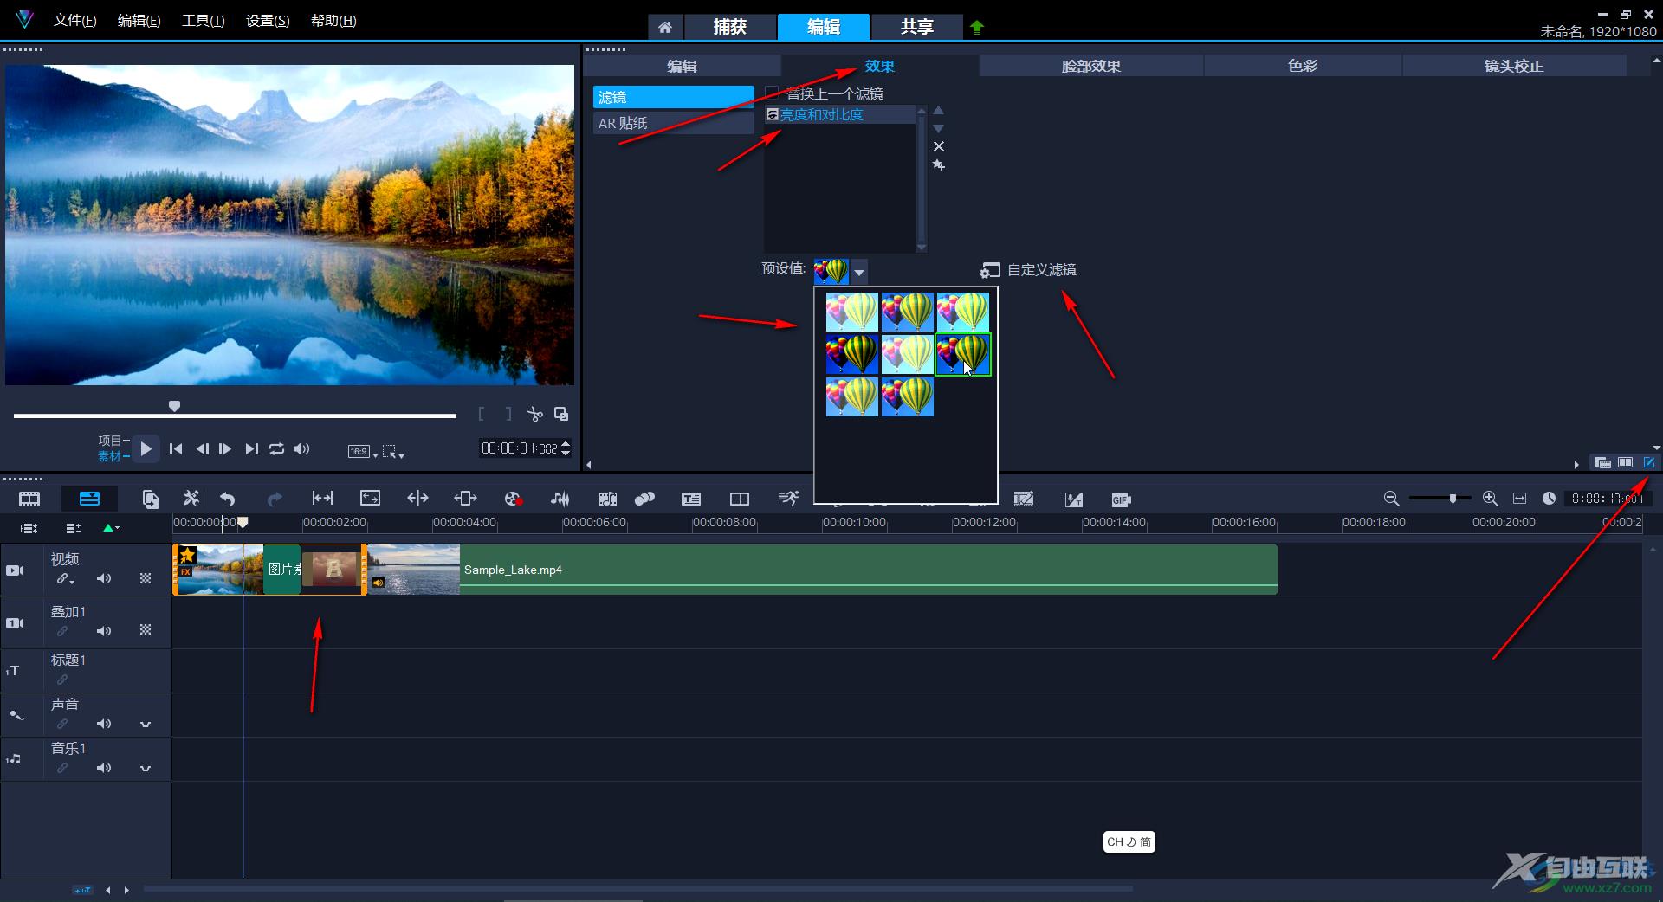Image resolution: width=1663 pixels, height=902 pixels.
Task: Open the 编辑(E) menu
Action: coord(139,21)
